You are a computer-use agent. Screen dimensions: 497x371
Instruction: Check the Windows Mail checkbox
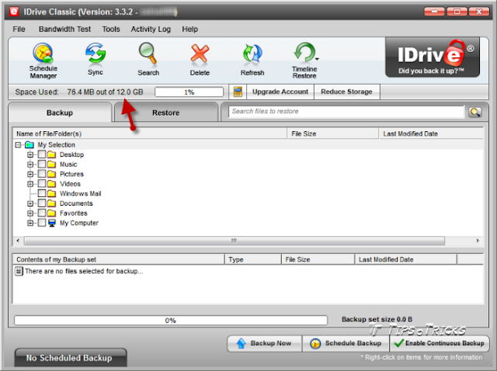pyautogui.click(x=41, y=193)
